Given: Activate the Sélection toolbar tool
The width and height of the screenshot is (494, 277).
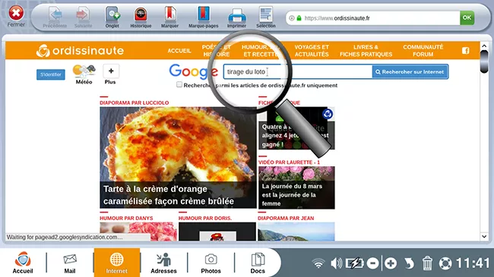Looking at the screenshot, I should (x=266, y=17).
